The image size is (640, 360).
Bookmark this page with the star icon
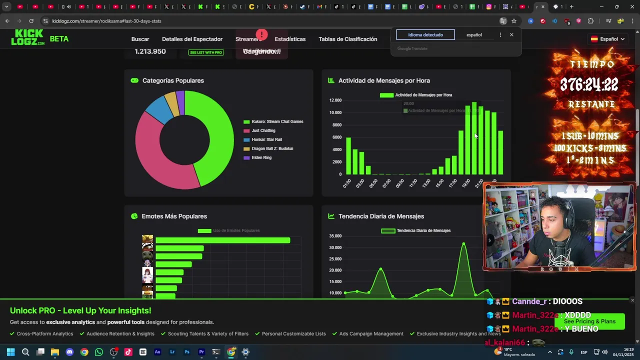(x=513, y=21)
